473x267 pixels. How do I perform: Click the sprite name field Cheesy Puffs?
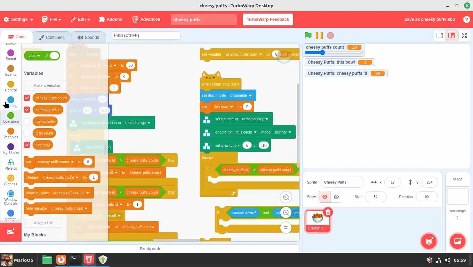342,182
